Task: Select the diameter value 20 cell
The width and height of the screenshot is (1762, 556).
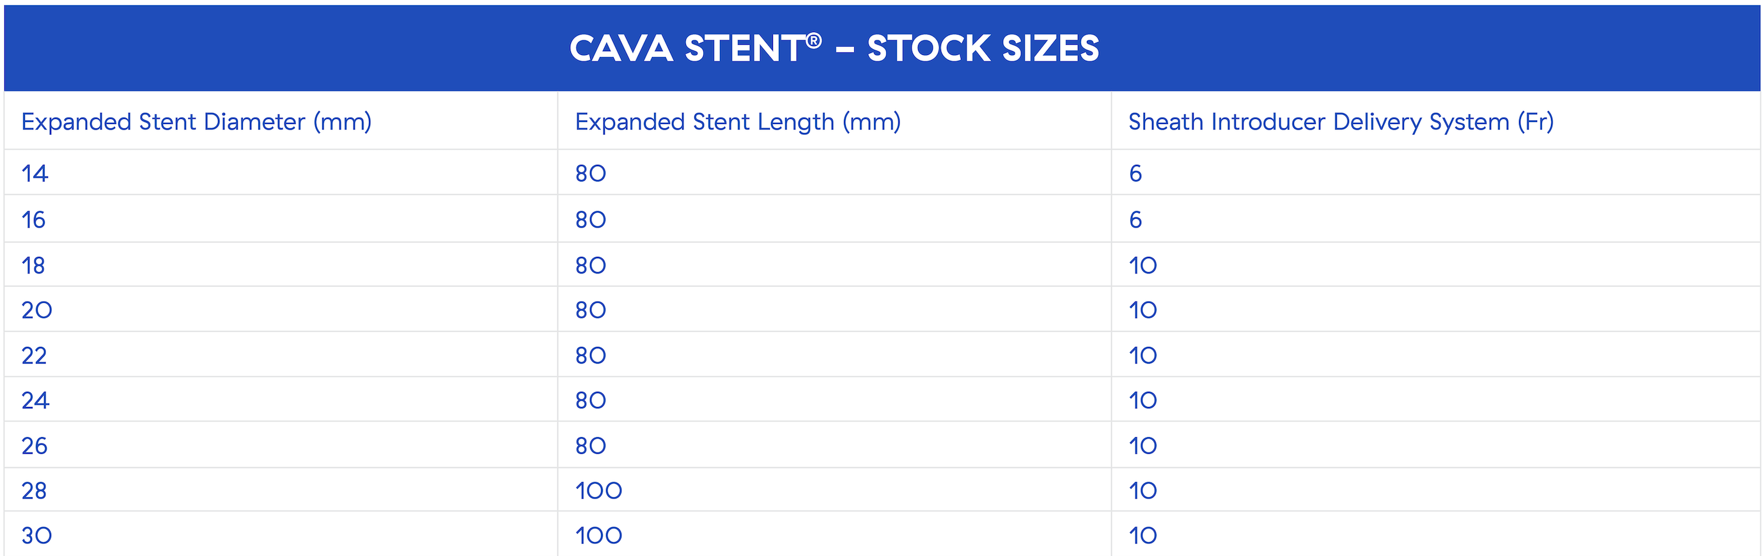Action: (x=37, y=310)
